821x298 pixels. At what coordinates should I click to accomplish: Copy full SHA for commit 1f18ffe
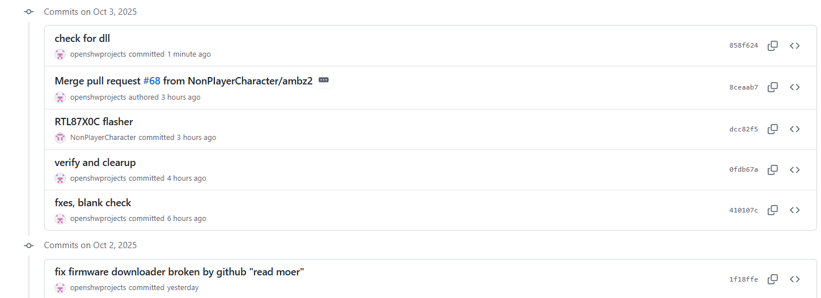click(772, 279)
